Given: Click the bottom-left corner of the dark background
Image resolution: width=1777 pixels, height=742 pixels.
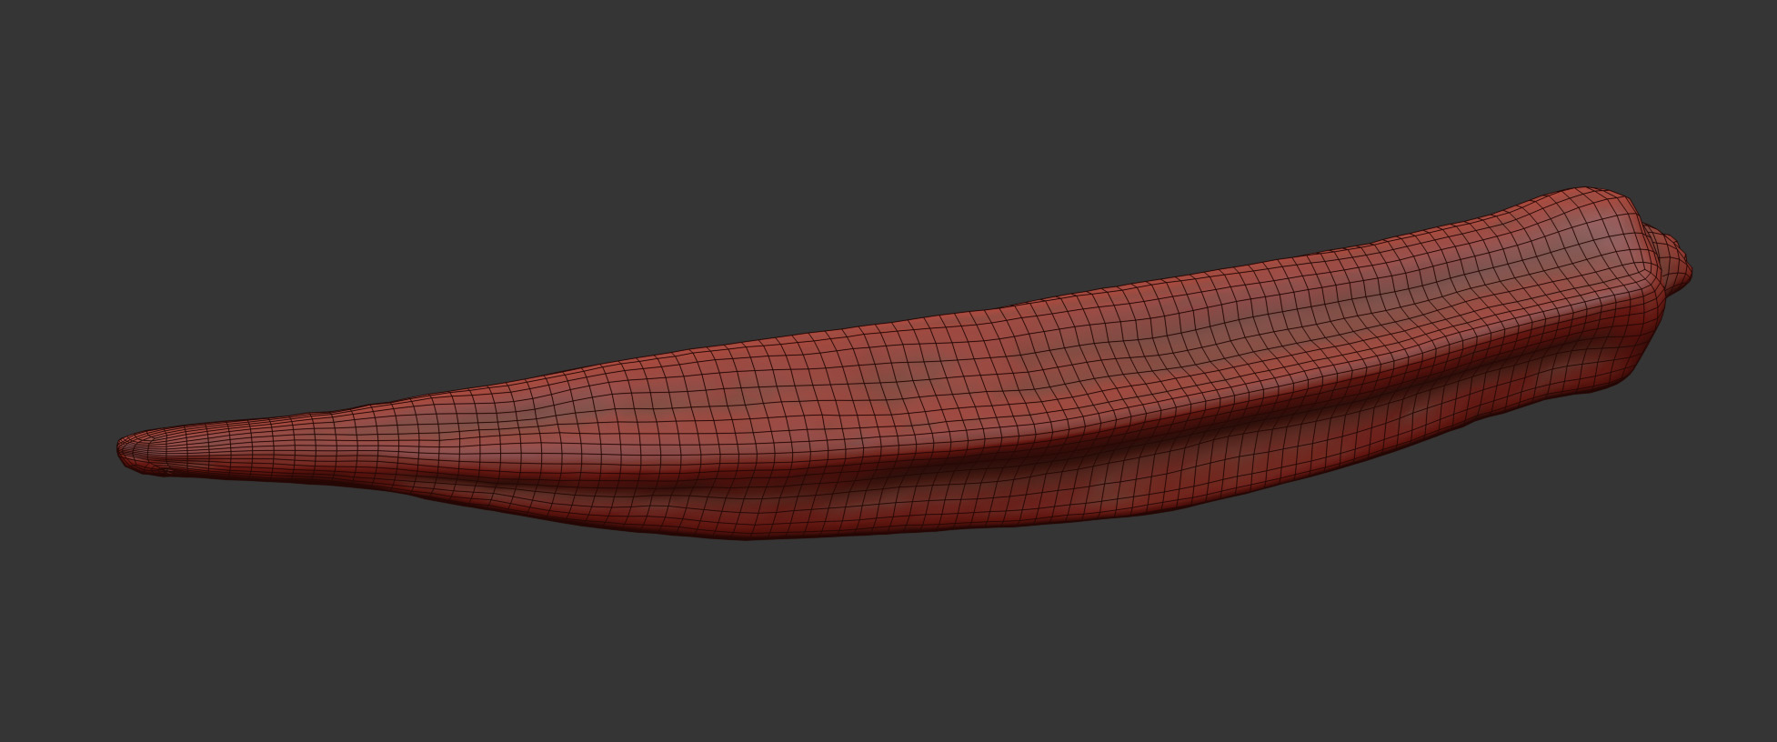Looking at the screenshot, I should [9, 732].
